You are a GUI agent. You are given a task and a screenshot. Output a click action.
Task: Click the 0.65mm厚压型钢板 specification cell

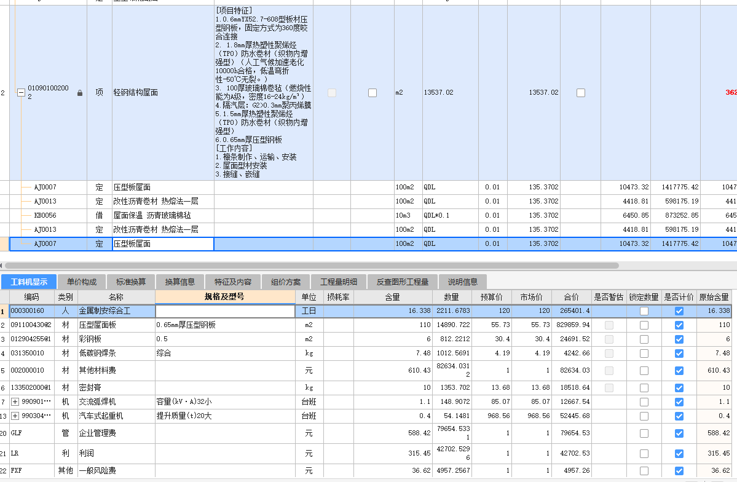coord(225,325)
